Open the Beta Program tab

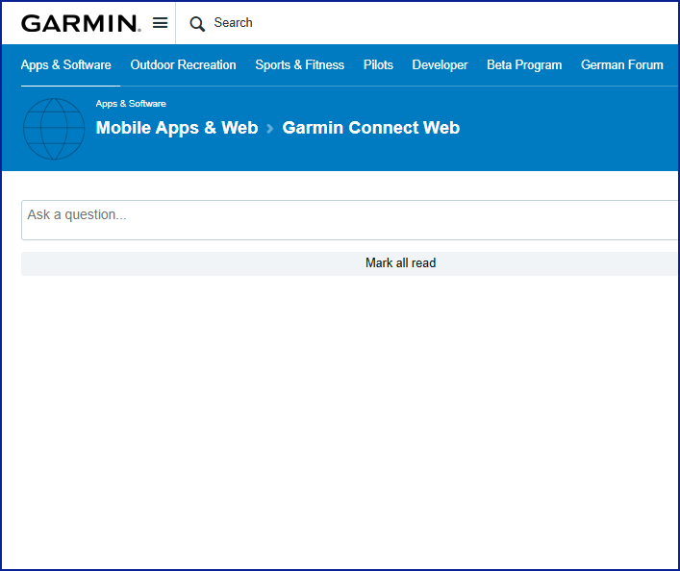524,65
